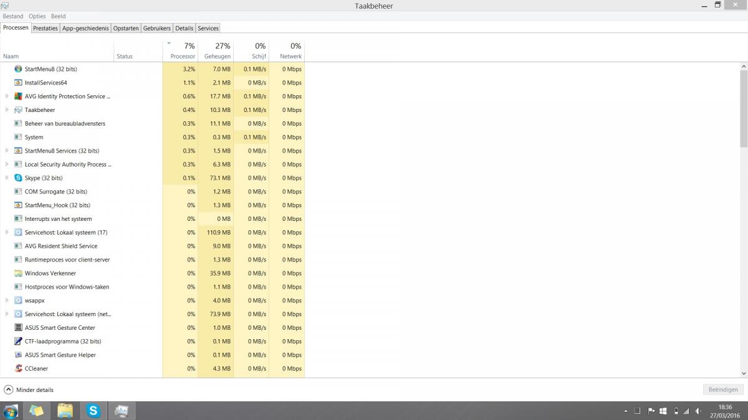
Task: Click the Runtimeproces voor client-server icon
Action: point(18,260)
